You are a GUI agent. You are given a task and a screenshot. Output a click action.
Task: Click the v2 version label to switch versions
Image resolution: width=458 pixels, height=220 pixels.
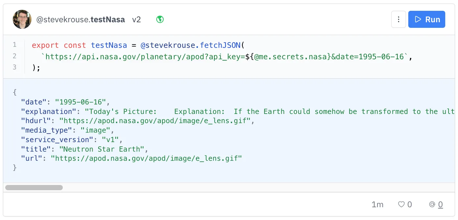137,19
